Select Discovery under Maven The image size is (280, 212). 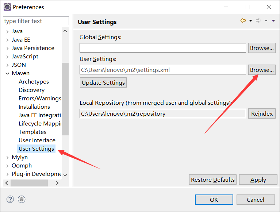(x=32, y=90)
